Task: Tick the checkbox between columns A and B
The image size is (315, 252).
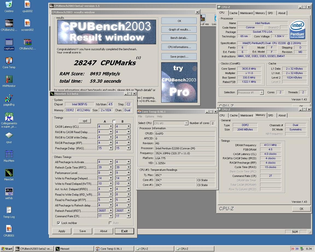Action: [x=114, y=121]
